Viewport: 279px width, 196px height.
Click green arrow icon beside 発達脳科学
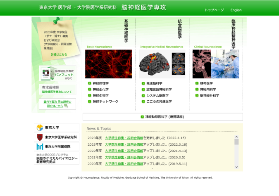pyautogui.click(x=143, y=83)
